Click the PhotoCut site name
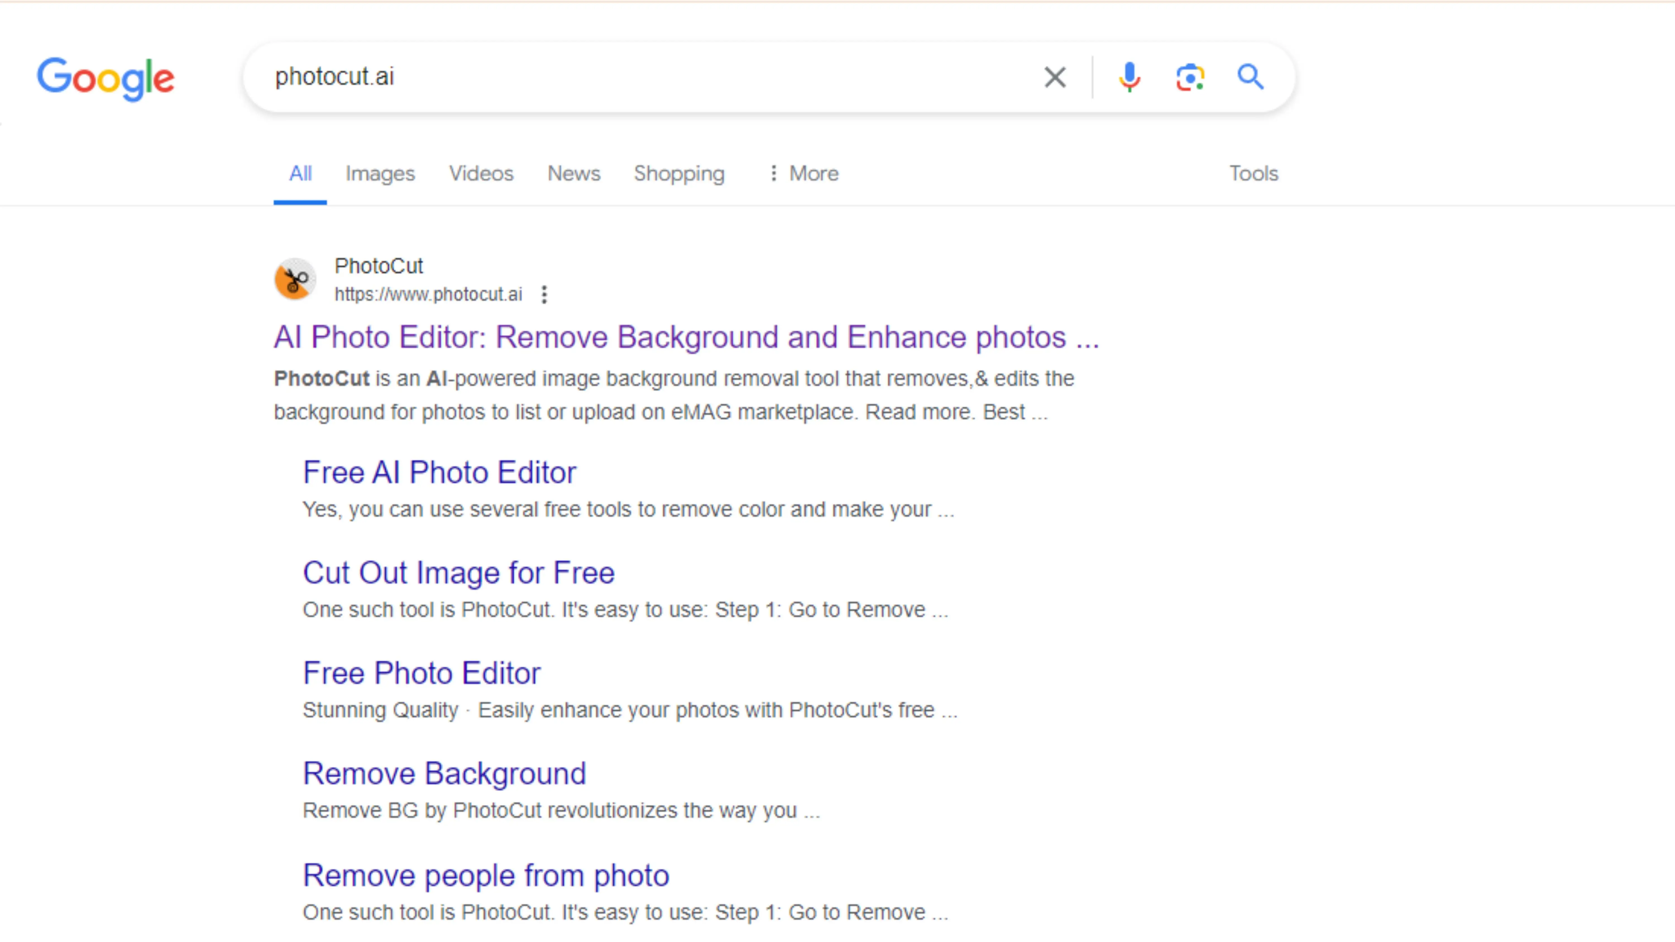 pyautogui.click(x=379, y=266)
